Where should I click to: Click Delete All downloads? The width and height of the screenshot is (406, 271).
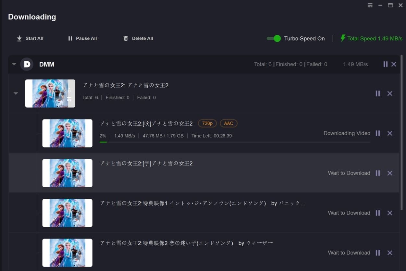(x=138, y=38)
